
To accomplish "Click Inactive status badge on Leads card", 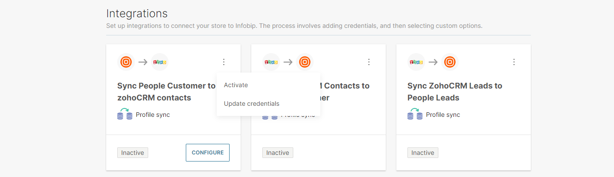I will 423,153.
